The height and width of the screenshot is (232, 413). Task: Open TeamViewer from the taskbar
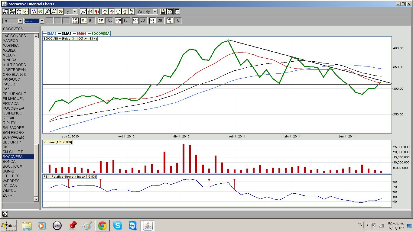(133, 226)
